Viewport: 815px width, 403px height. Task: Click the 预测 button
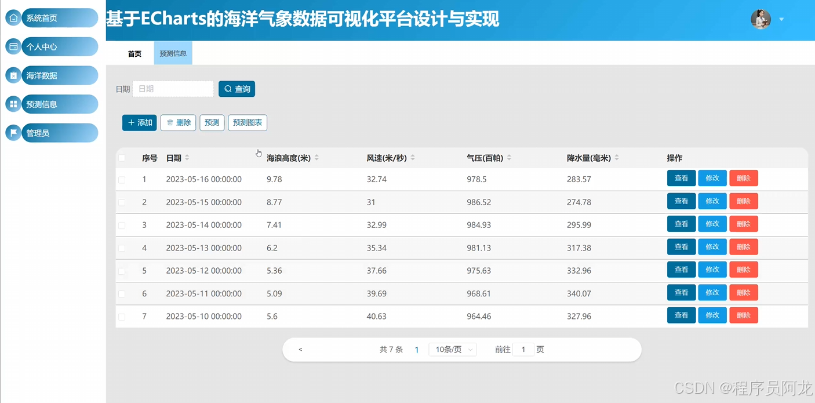tap(212, 122)
